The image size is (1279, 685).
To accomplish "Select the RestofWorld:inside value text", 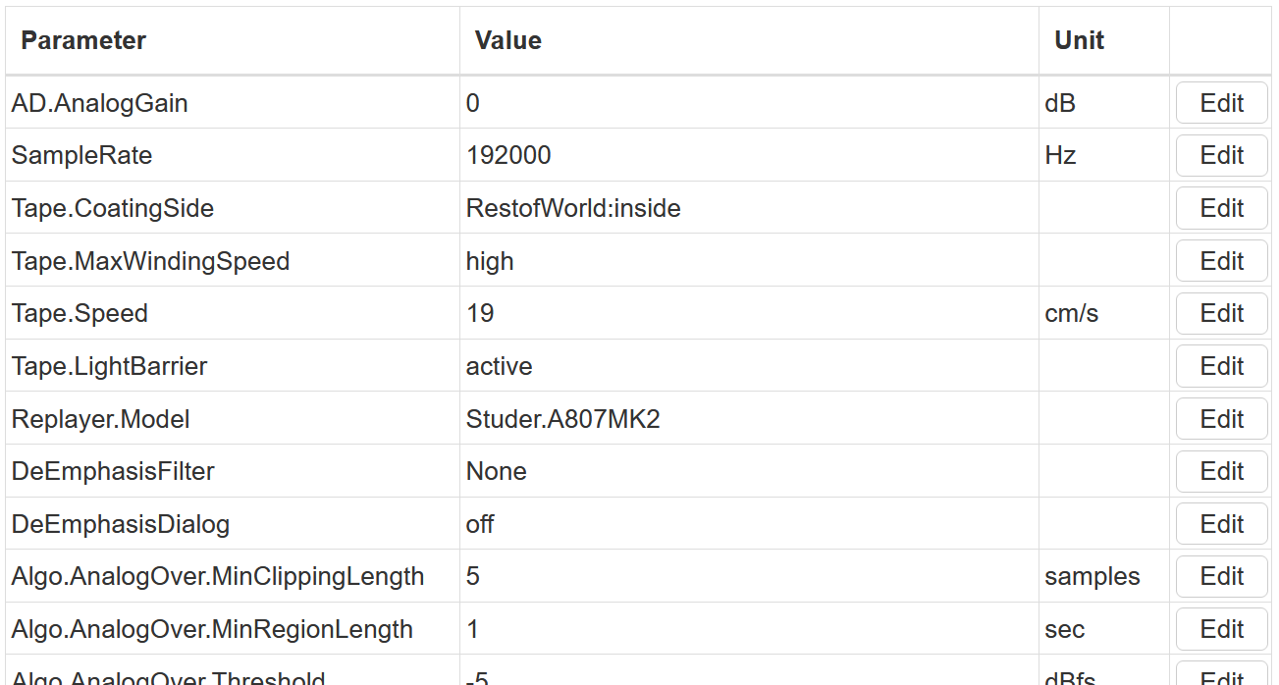I will pyautogui.click(x=573, y=208).
